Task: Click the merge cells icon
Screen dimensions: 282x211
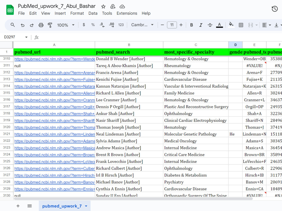Action: [250, 25]
